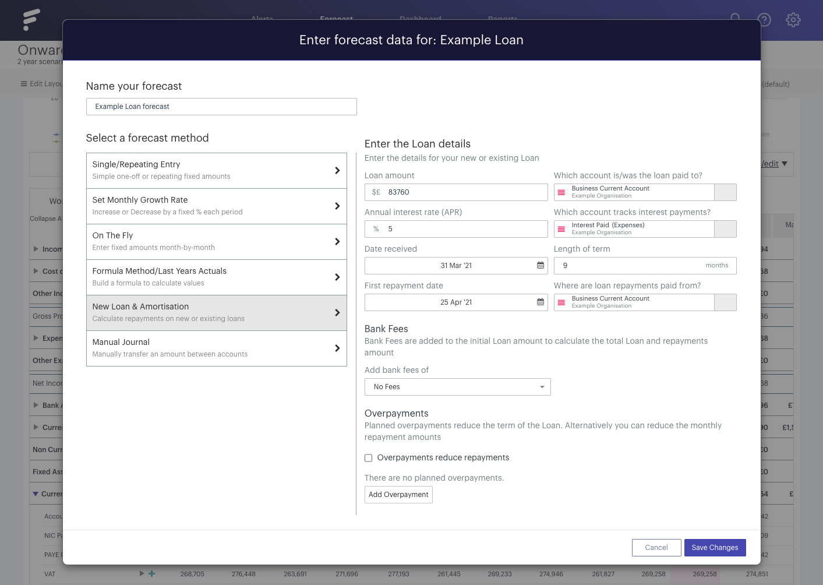
Task: Click the Edit Layout hamburger icon
Action: tap(24, 84)
